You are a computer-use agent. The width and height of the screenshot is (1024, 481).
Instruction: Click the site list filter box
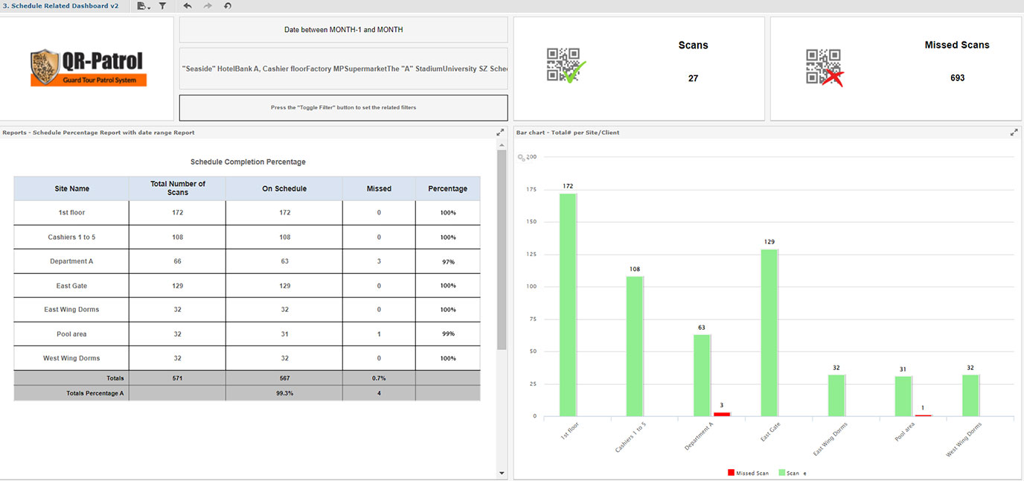coord(344,69)
